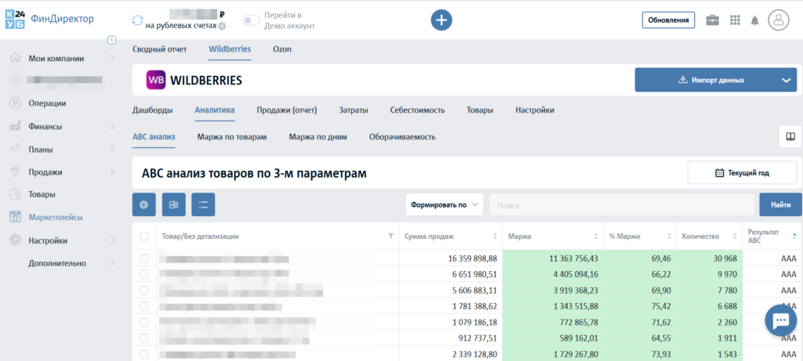Check the row with 912 737,51
The height and width of the screenshot is (361, 803).
[144, 338]
